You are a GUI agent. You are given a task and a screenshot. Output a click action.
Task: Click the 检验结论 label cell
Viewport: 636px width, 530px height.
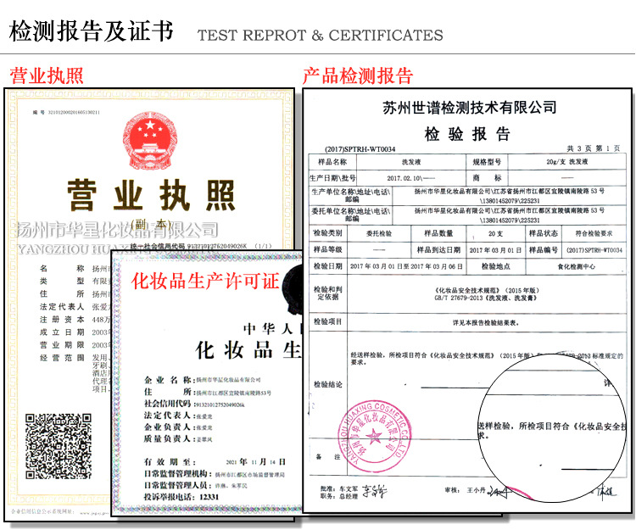point(327,384)
